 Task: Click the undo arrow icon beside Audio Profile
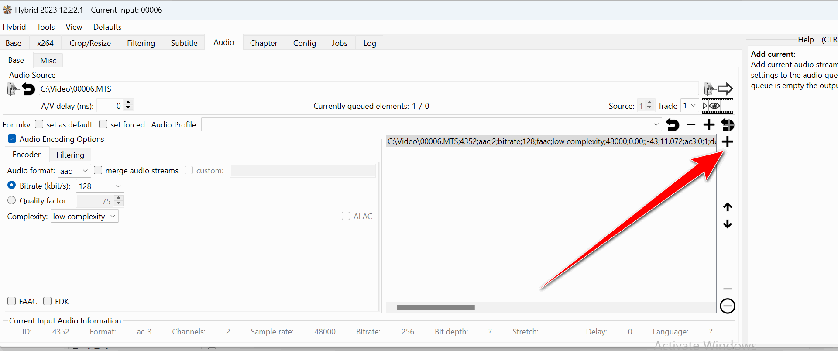(x=673, y=125)
